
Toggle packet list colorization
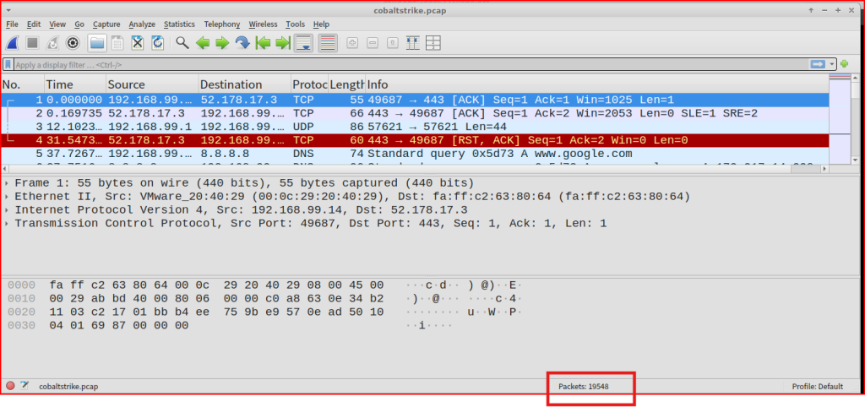(x=328, y=43)
